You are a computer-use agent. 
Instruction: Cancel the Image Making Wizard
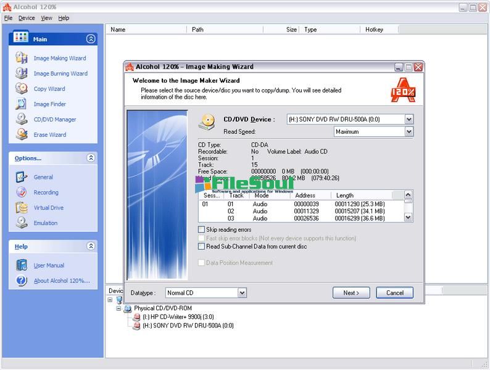tap(394, 293)
